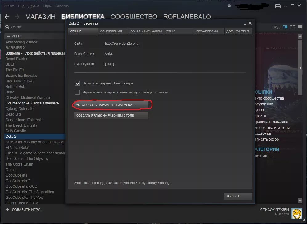308x225 pixels.
Task: Select Counter-Strike: Global Offensive game
Action: (32, 103)
